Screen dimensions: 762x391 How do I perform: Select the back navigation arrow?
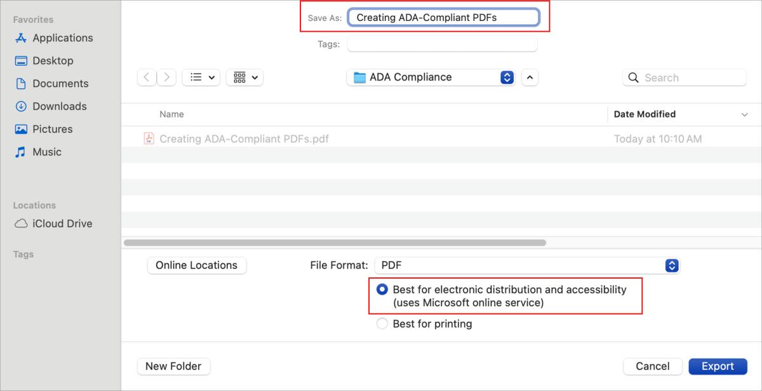tap(147, 77)
